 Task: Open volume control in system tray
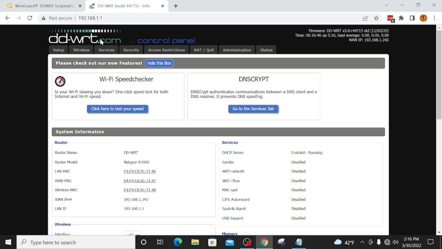coord(395,243)
